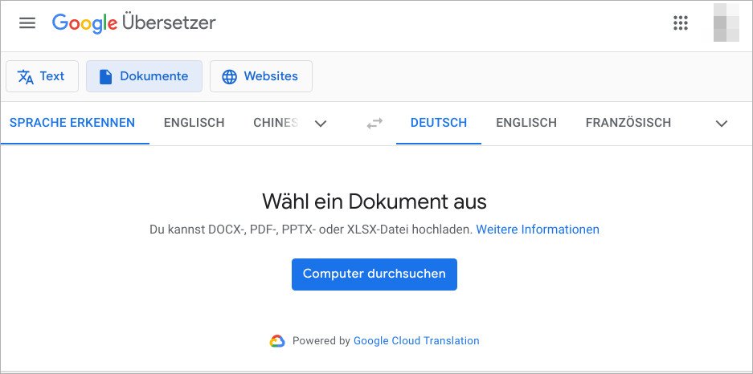Choose Chinesisch as source language
This screenshot has height=374, width=753.
coord(276,123)
